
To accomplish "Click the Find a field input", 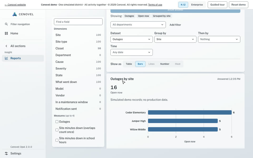I will pos(78,22).
